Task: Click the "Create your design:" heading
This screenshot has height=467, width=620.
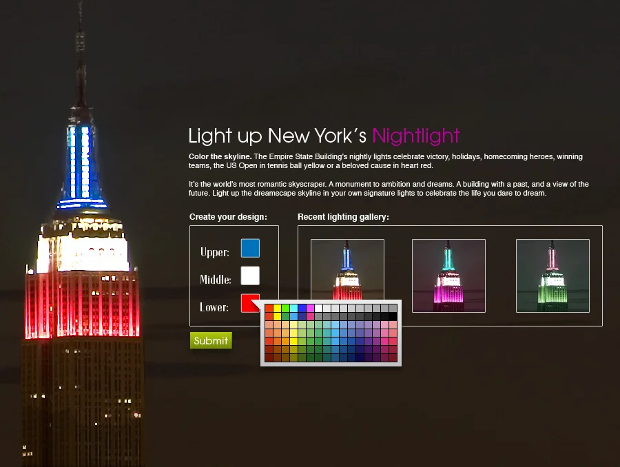Action: pos(228,217)
